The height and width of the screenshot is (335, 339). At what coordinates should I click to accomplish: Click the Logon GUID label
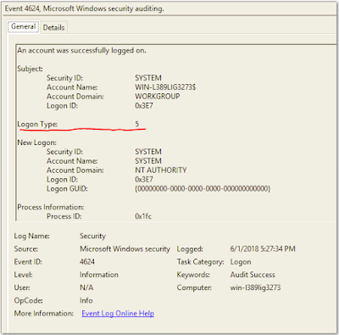pos(67,188)
